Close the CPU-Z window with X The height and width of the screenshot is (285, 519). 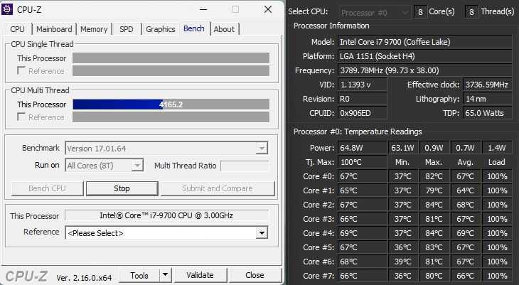[268, 9]
